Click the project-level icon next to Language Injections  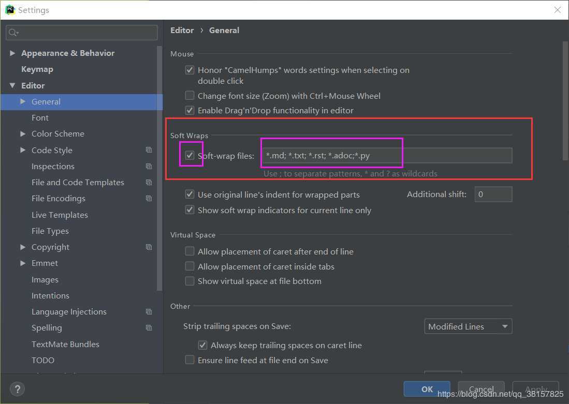coord(149,312)
